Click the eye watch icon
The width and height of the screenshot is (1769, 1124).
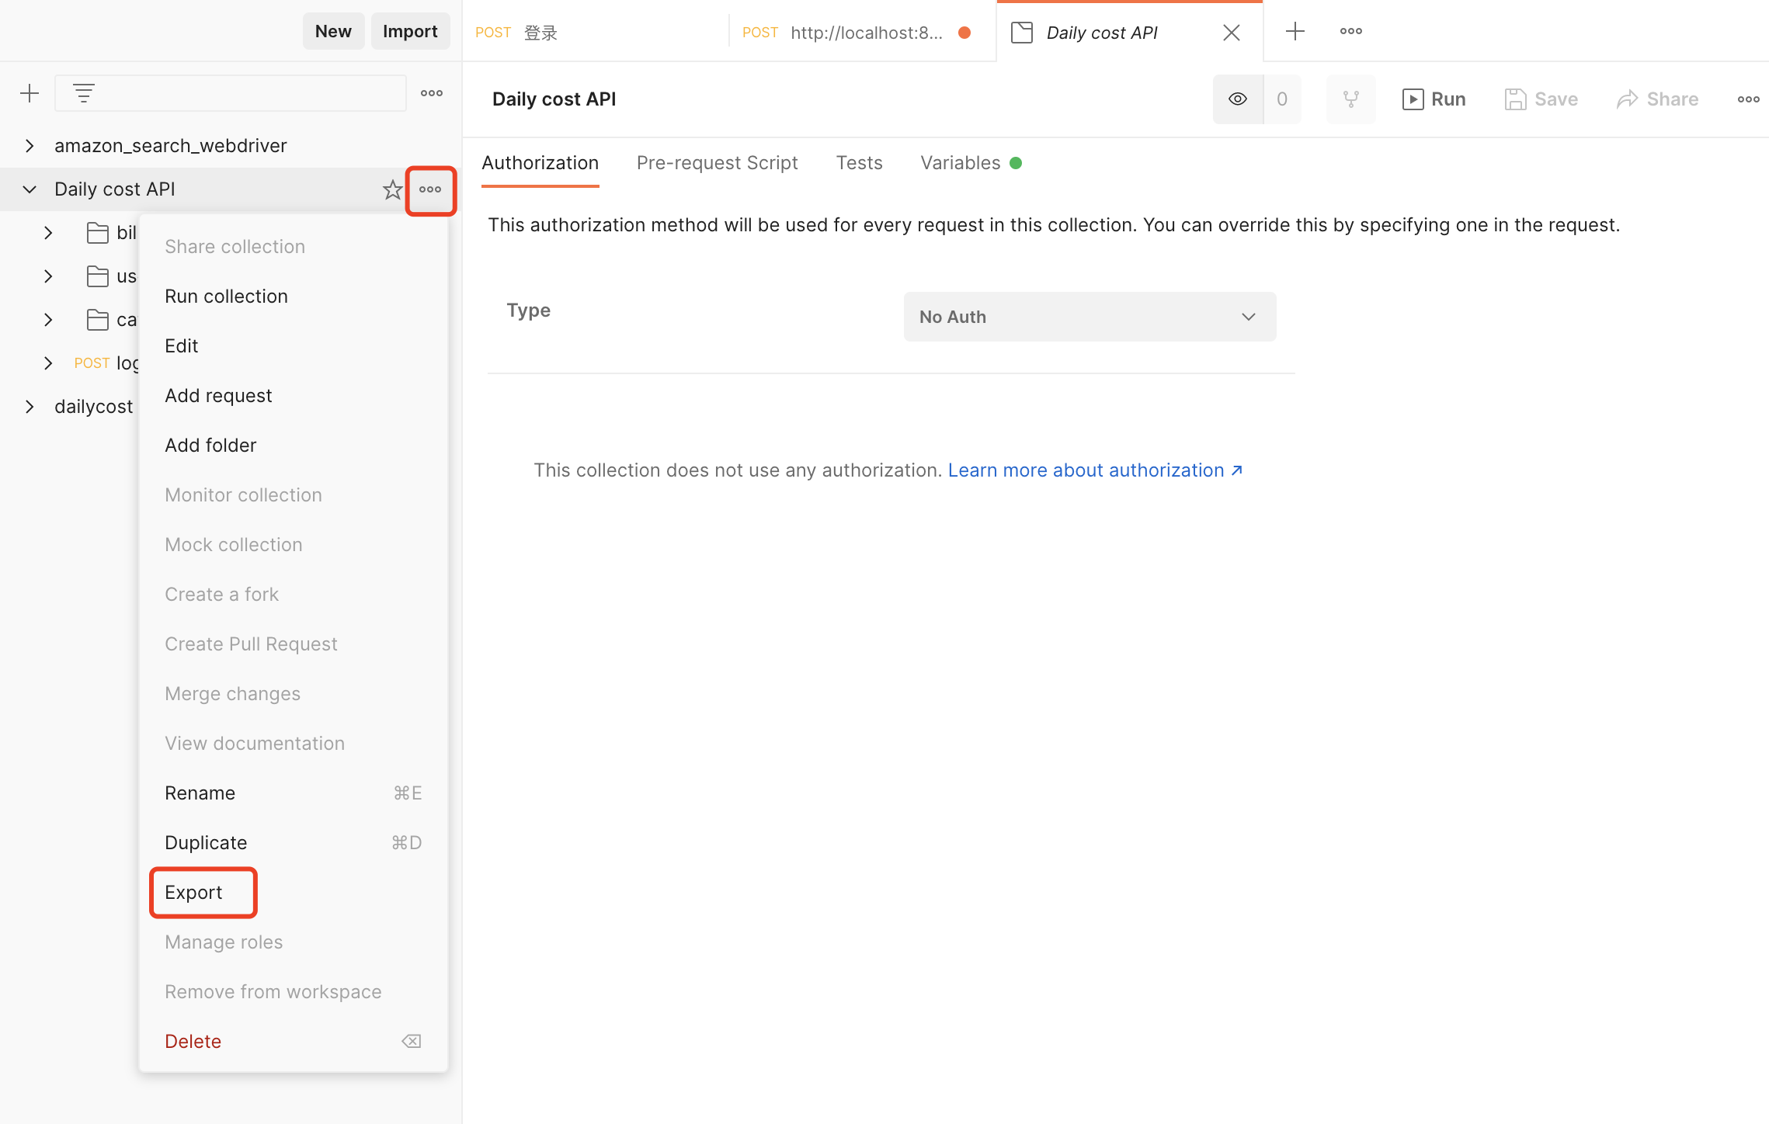coord(1238,99)
